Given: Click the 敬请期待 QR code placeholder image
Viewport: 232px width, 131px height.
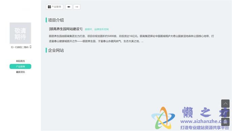Looking at the screenshot, I should pyautogui.click(x=20, y=33).
